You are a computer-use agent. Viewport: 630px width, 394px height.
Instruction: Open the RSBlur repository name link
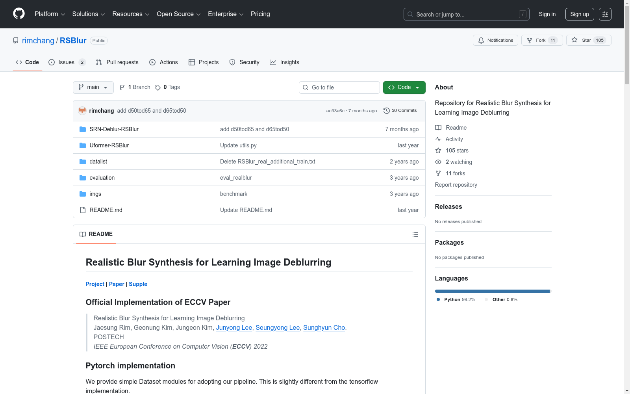pyautogui.click(x=73, y=41)
